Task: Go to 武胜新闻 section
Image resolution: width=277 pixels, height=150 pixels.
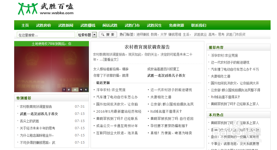Action: click(66, 25)
